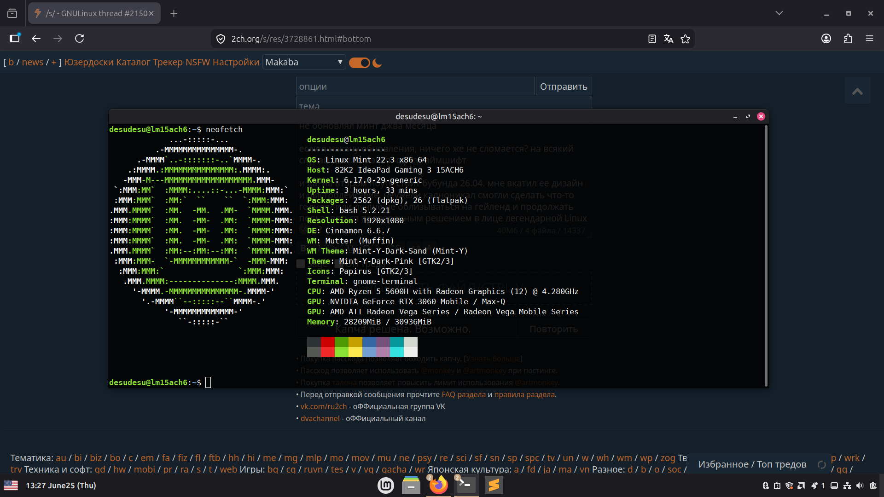This screenshot has width=884, height=497.
Task: Bookmark this page with the star icon
Action: (686, 39)
